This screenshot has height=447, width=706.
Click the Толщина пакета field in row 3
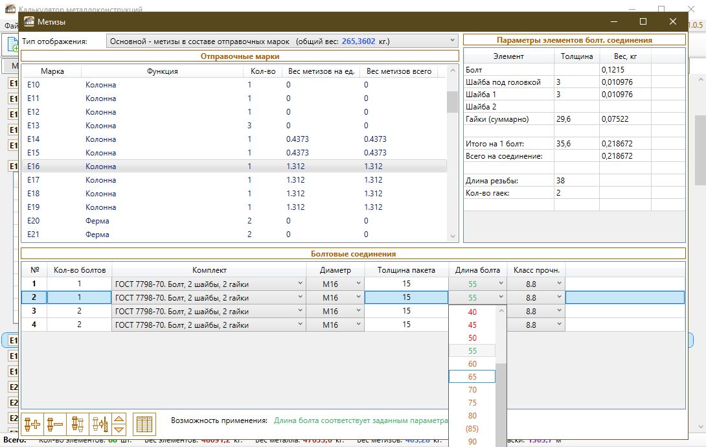click(x=406, y=311)
